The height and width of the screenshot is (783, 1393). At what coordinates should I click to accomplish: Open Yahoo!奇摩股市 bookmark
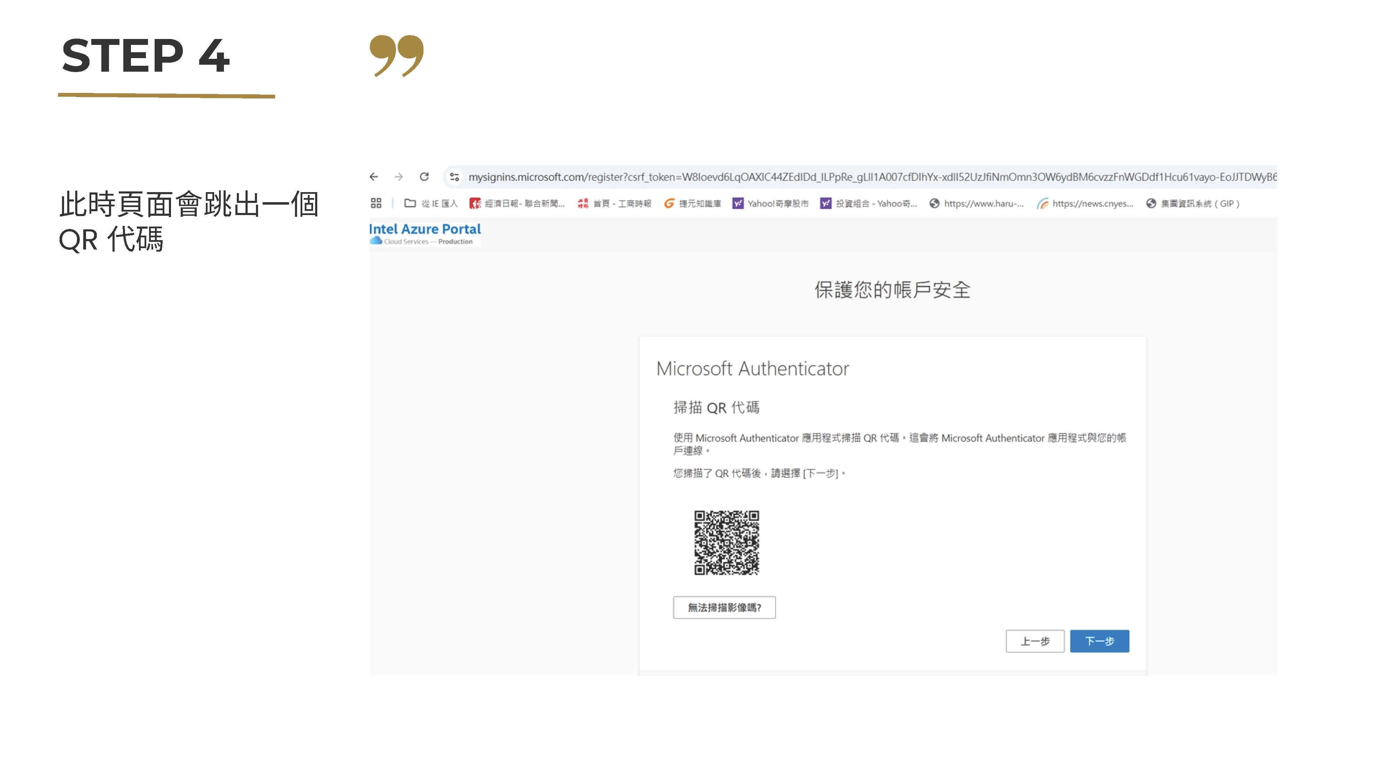point(771,203)
